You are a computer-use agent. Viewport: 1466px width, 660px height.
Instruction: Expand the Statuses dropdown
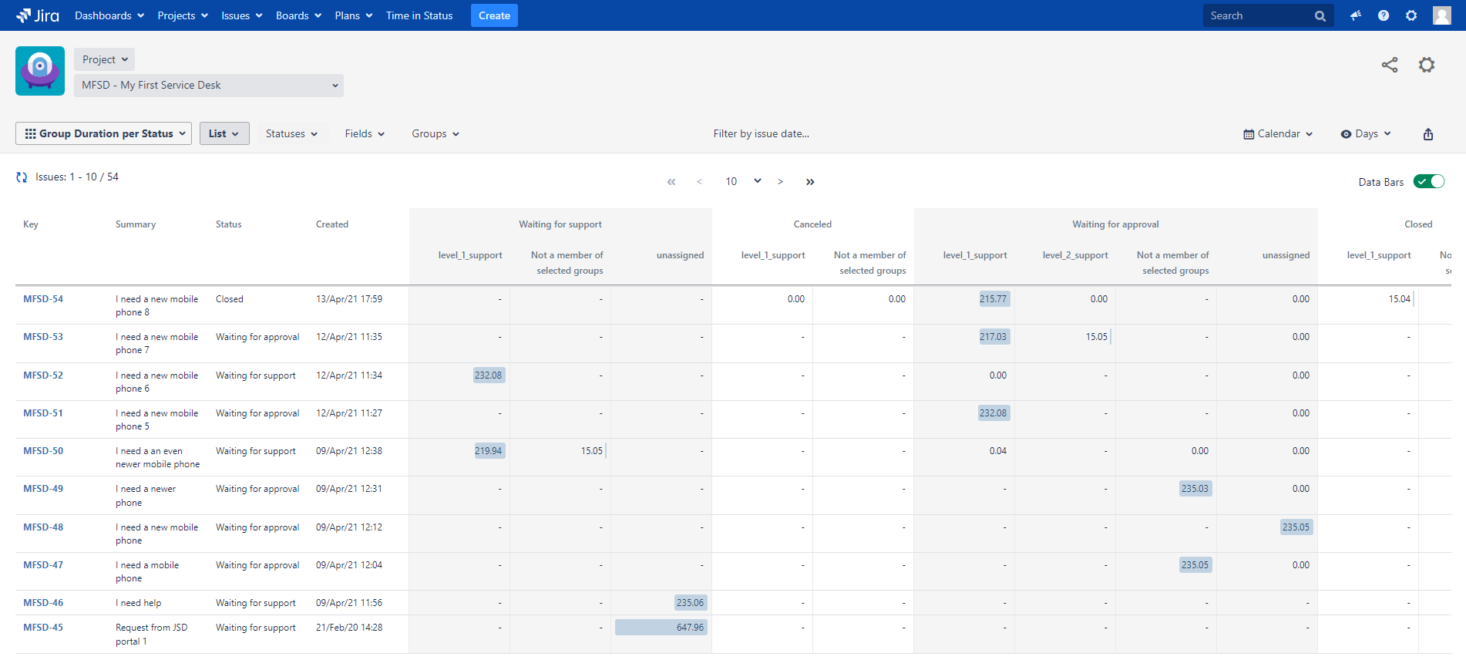coord(291,134)
